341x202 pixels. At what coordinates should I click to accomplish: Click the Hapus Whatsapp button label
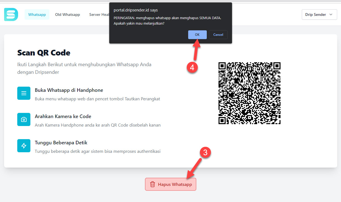175,185
